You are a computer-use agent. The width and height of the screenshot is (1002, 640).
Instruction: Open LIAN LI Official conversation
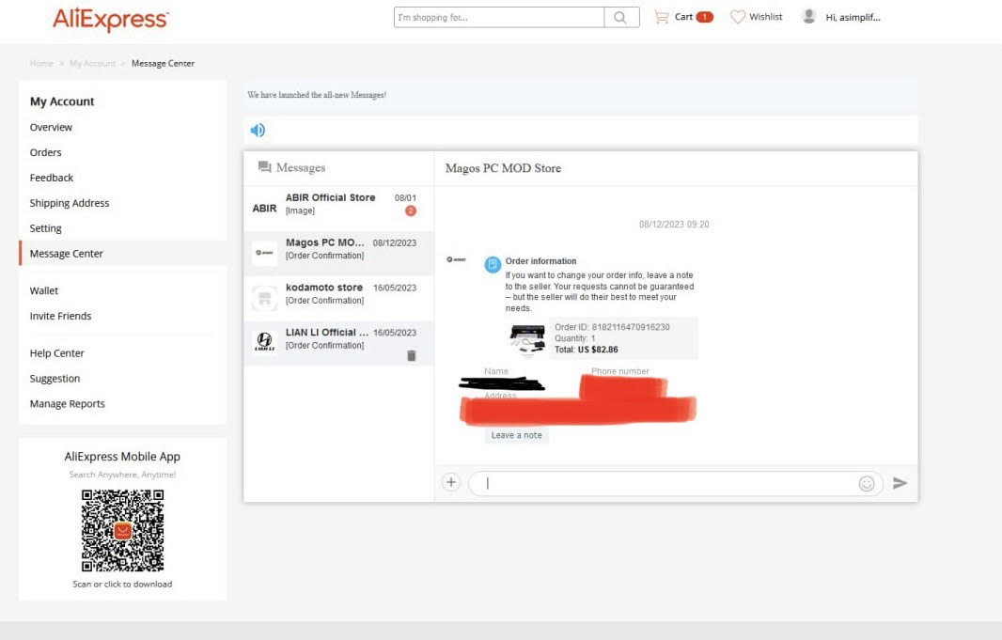338,342
